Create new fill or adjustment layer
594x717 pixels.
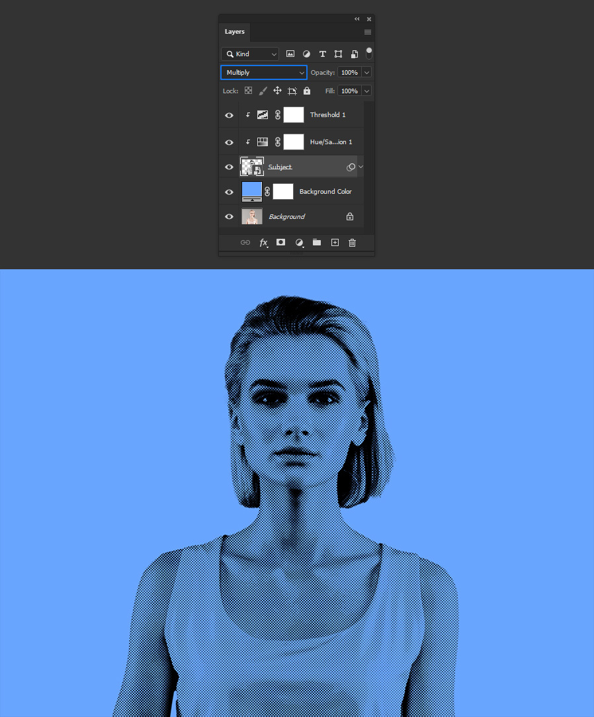[299, 243]
